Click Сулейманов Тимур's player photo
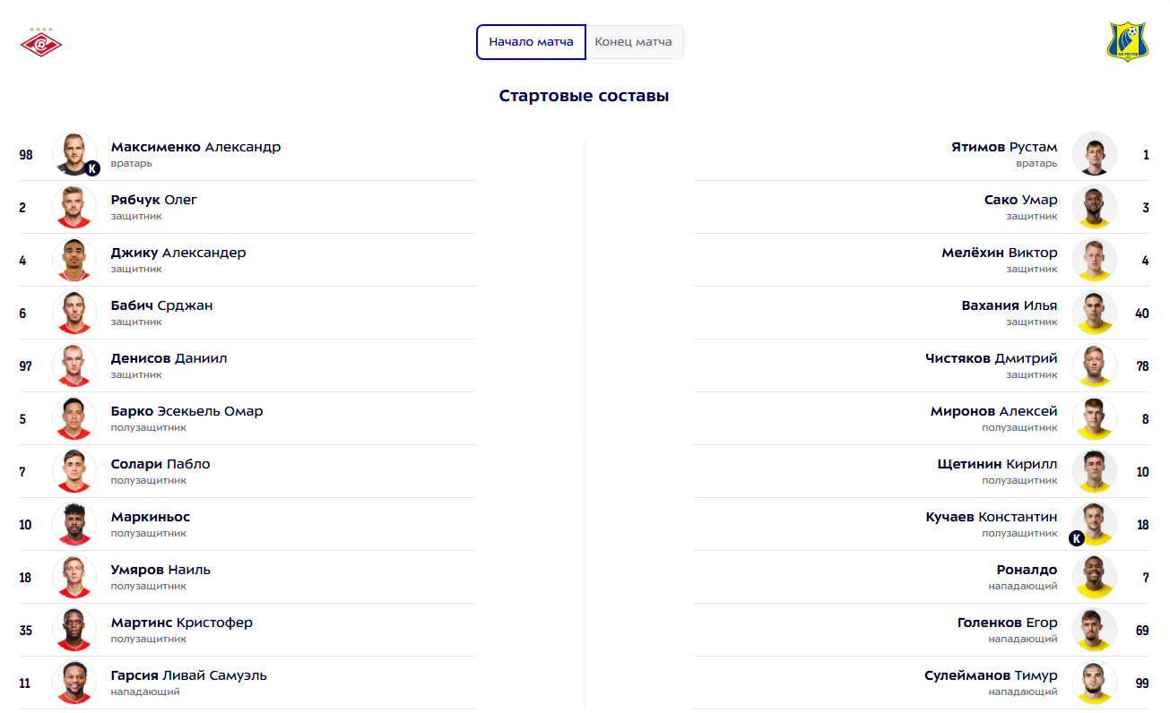 tap(1095, 683)
